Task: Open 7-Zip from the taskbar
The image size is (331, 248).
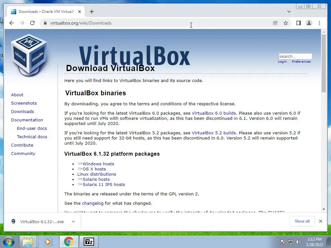Action: click(89, 242)
